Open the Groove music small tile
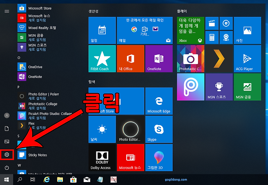This screenshot has width=268, height=185. pyautogui.click(x=226, y=23)
